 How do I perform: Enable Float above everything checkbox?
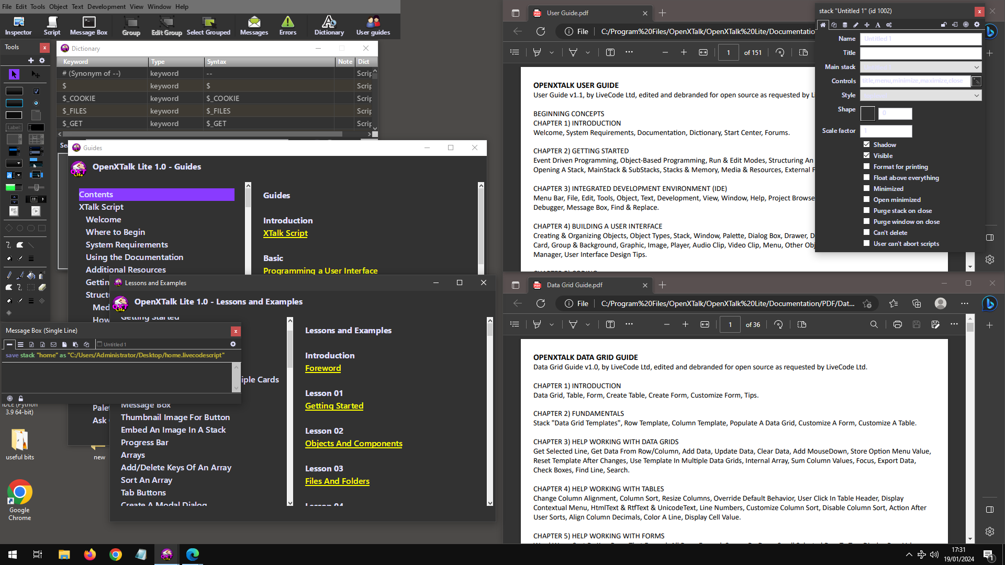(x=867, y=177)
